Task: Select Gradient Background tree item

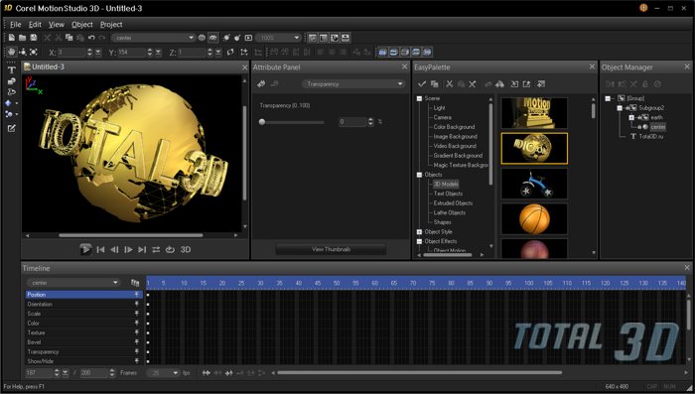Action: point(458,156)
